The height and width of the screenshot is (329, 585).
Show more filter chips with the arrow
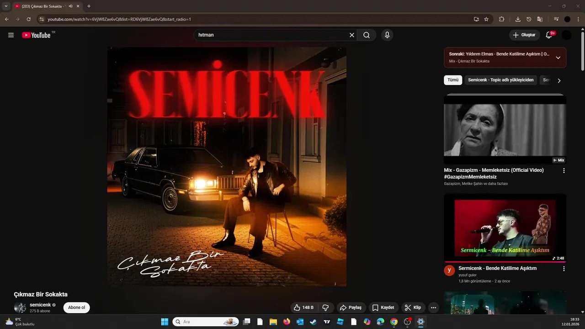pyautogui.click(x=558, y=80)
